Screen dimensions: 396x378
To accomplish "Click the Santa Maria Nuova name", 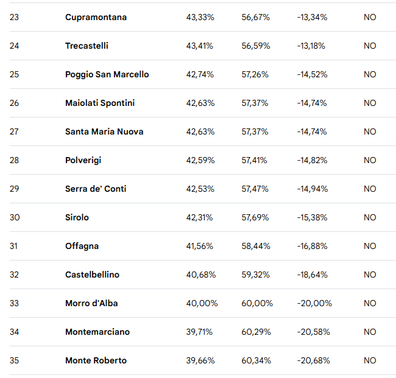I will coord(104,131).
